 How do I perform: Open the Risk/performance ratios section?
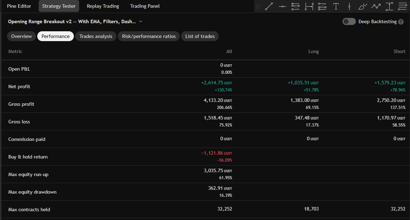click(148, 36)
